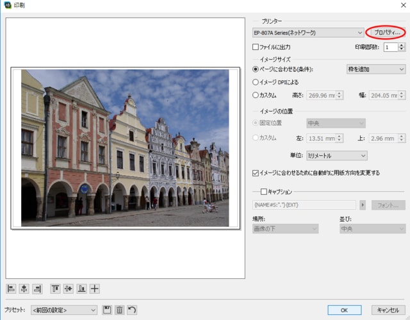Screen dimensions: 410x320
Task: Click the align top icon
Action: (x=55, y=289)
